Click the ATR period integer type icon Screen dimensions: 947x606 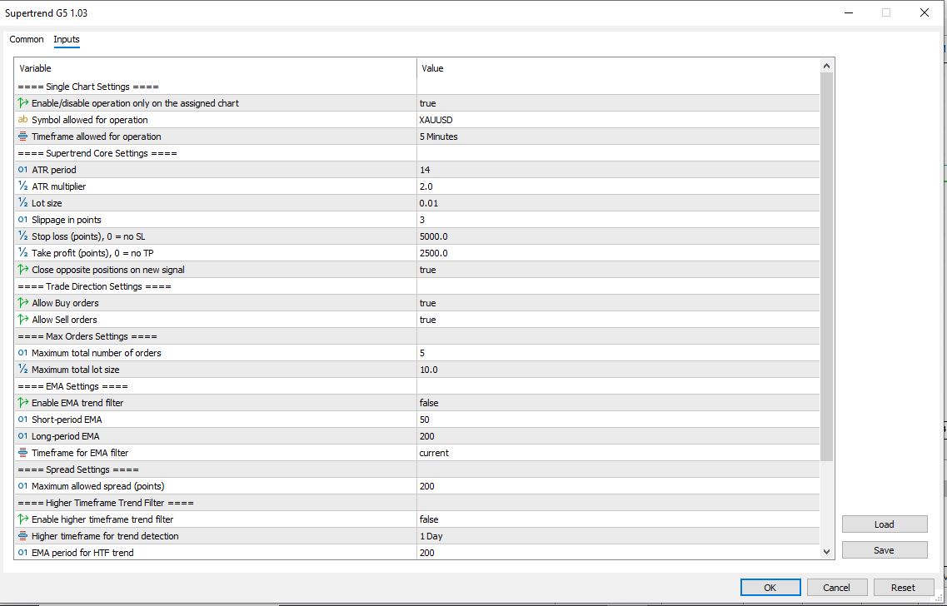(22, 170)
